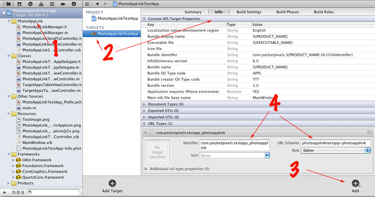Expand the Products folder
This screenshot has width=375, height=197.
tap(9, 183)
